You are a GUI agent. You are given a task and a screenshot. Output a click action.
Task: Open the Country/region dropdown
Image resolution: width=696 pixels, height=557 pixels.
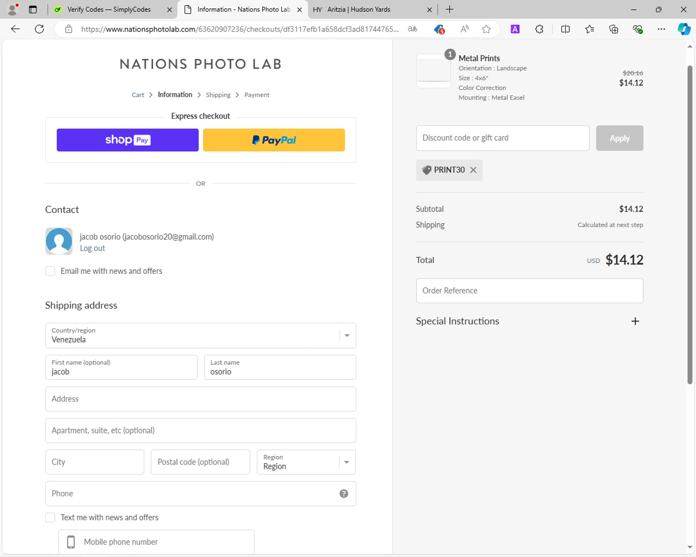200,336
